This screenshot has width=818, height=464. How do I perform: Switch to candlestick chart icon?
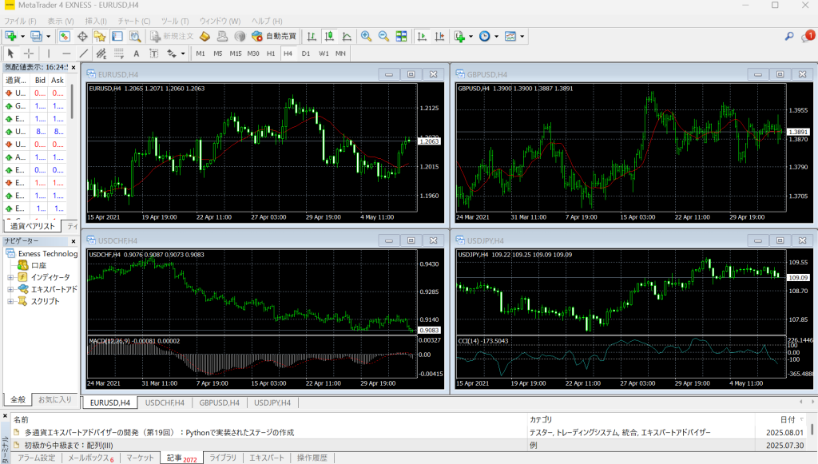tap(329, 36)
